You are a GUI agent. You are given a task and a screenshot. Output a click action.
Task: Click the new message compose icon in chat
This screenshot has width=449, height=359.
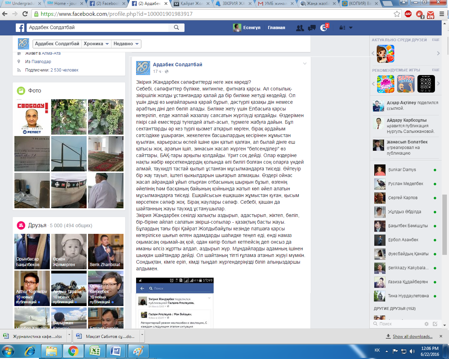pos(435,324)
